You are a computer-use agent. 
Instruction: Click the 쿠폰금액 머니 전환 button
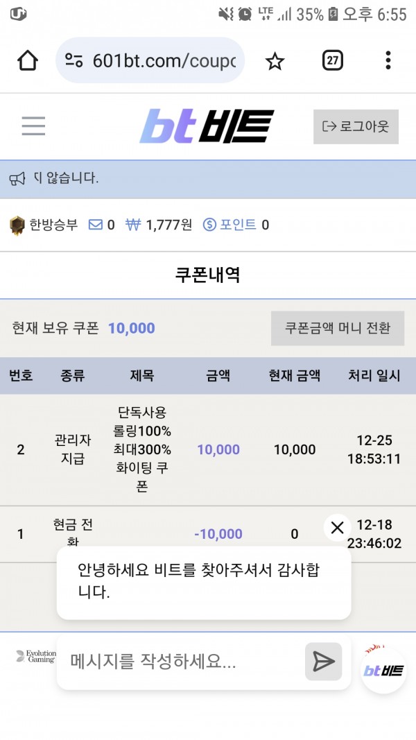point(338,328)
